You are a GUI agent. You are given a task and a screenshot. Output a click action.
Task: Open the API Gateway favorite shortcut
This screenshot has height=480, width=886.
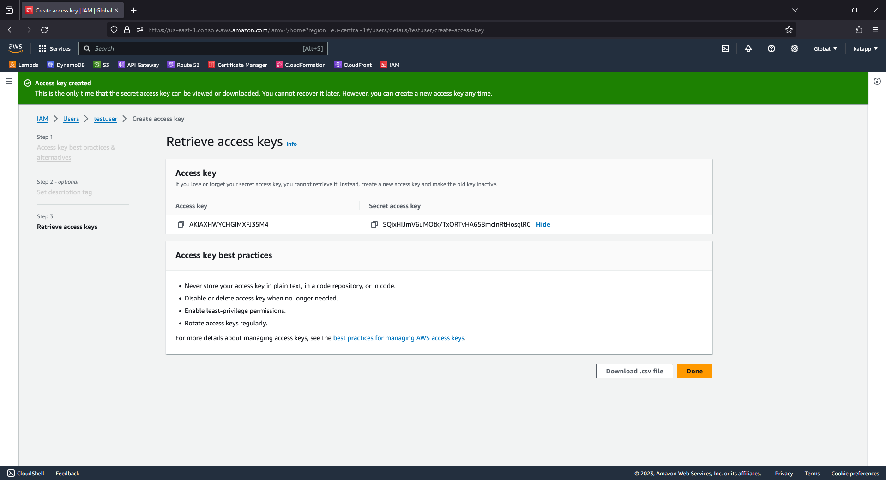[139, 65]
